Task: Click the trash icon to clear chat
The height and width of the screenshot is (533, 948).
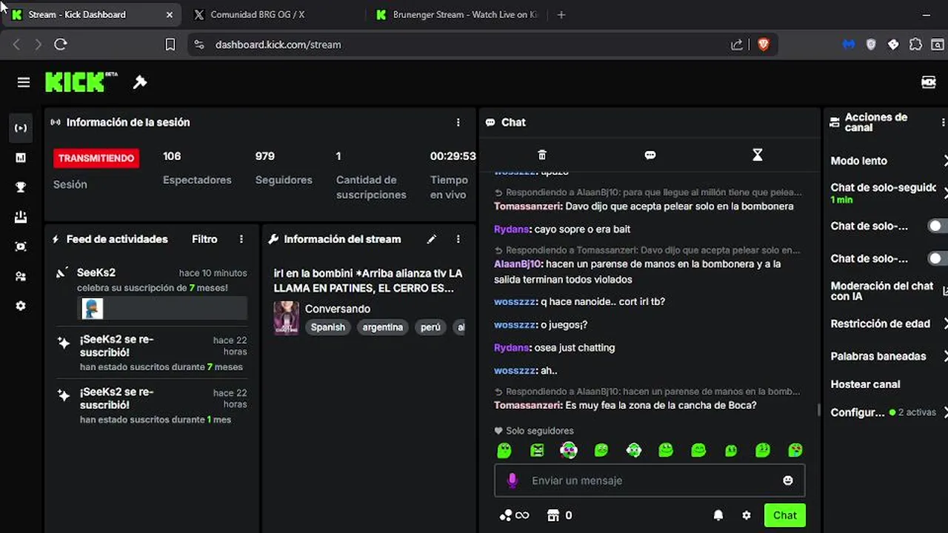Action: [x=542, y=155]
